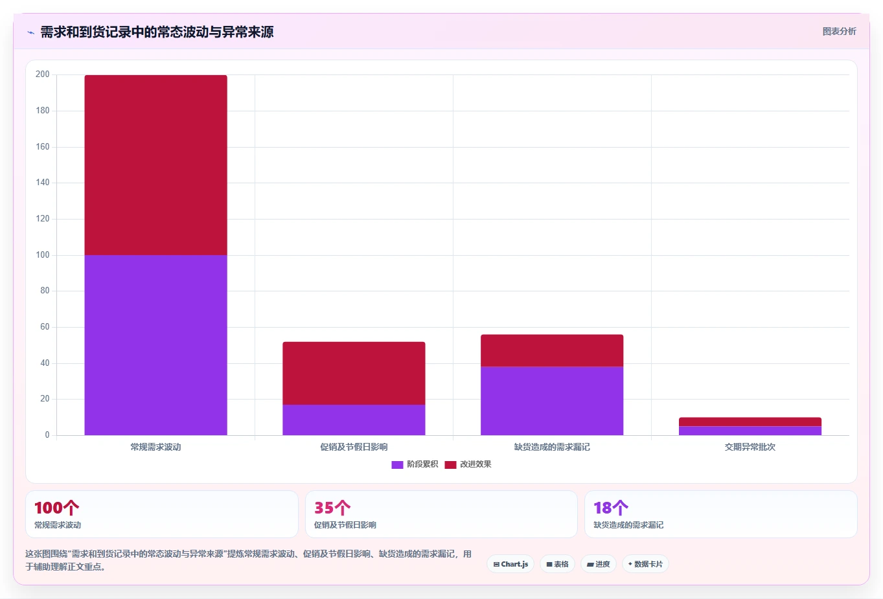The image size is (883, 599).
Task: Click the purple 阶段累积 legend swatch
Action: click(x=397, y=464)
